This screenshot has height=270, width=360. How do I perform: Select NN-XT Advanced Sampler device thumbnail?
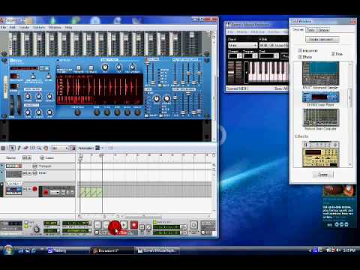320,74
